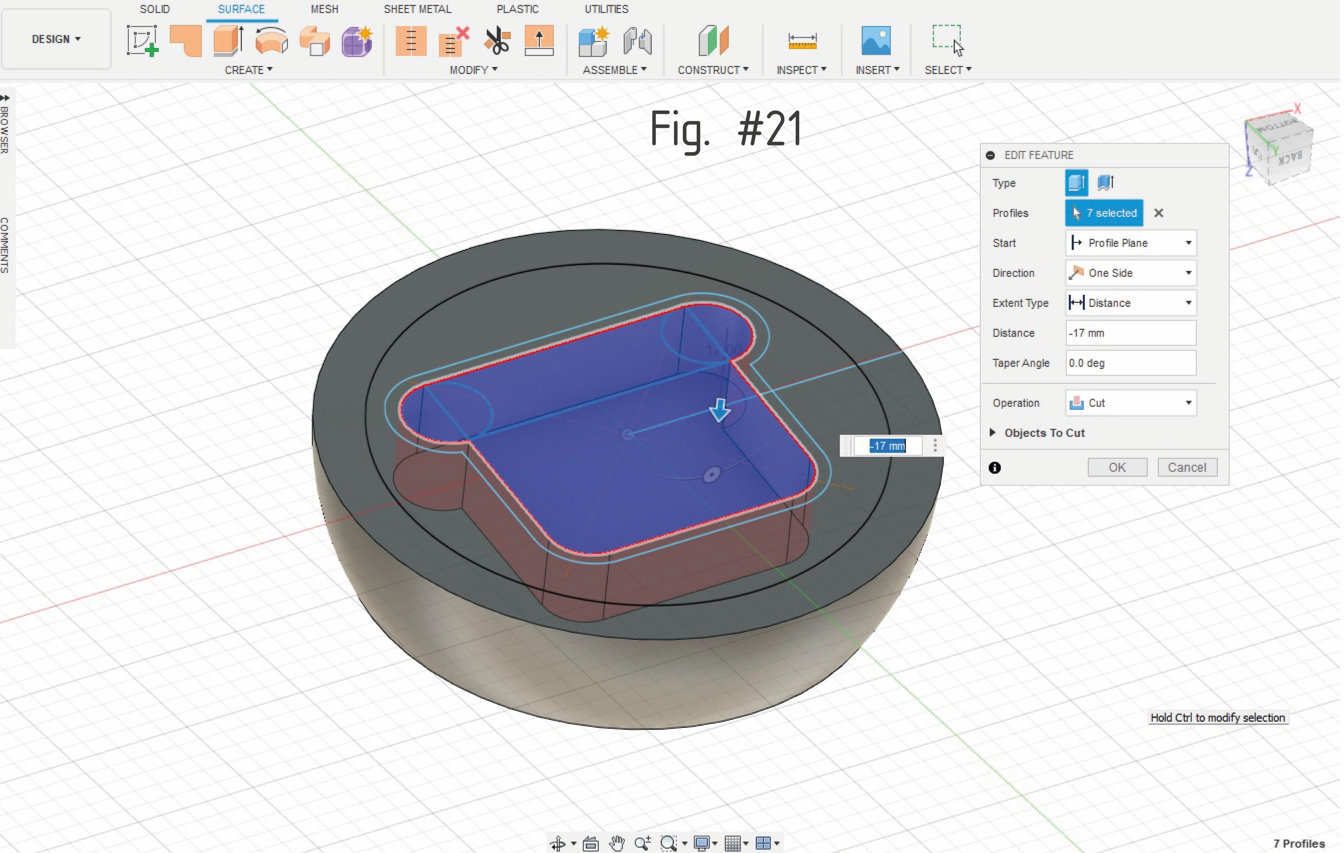Image resolution: width=1344 pixels, height=853 pixels.
Task: Switch to the SOLID tab
Action: pyautogui.click(x=154, y=9)
